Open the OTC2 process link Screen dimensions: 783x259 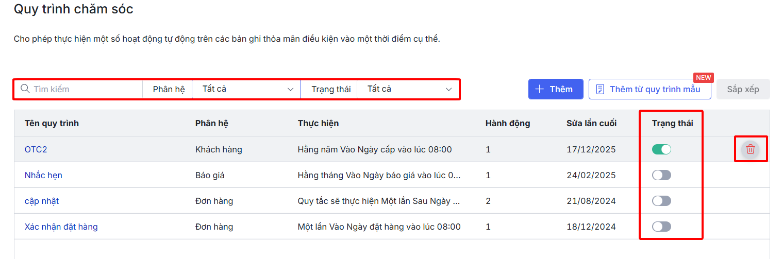(x=36, y=149)
